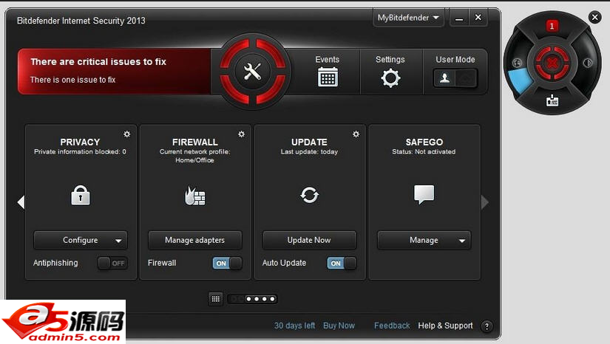
Task: Turn off the Firewall switch
Action: click(x=227, y=264)
